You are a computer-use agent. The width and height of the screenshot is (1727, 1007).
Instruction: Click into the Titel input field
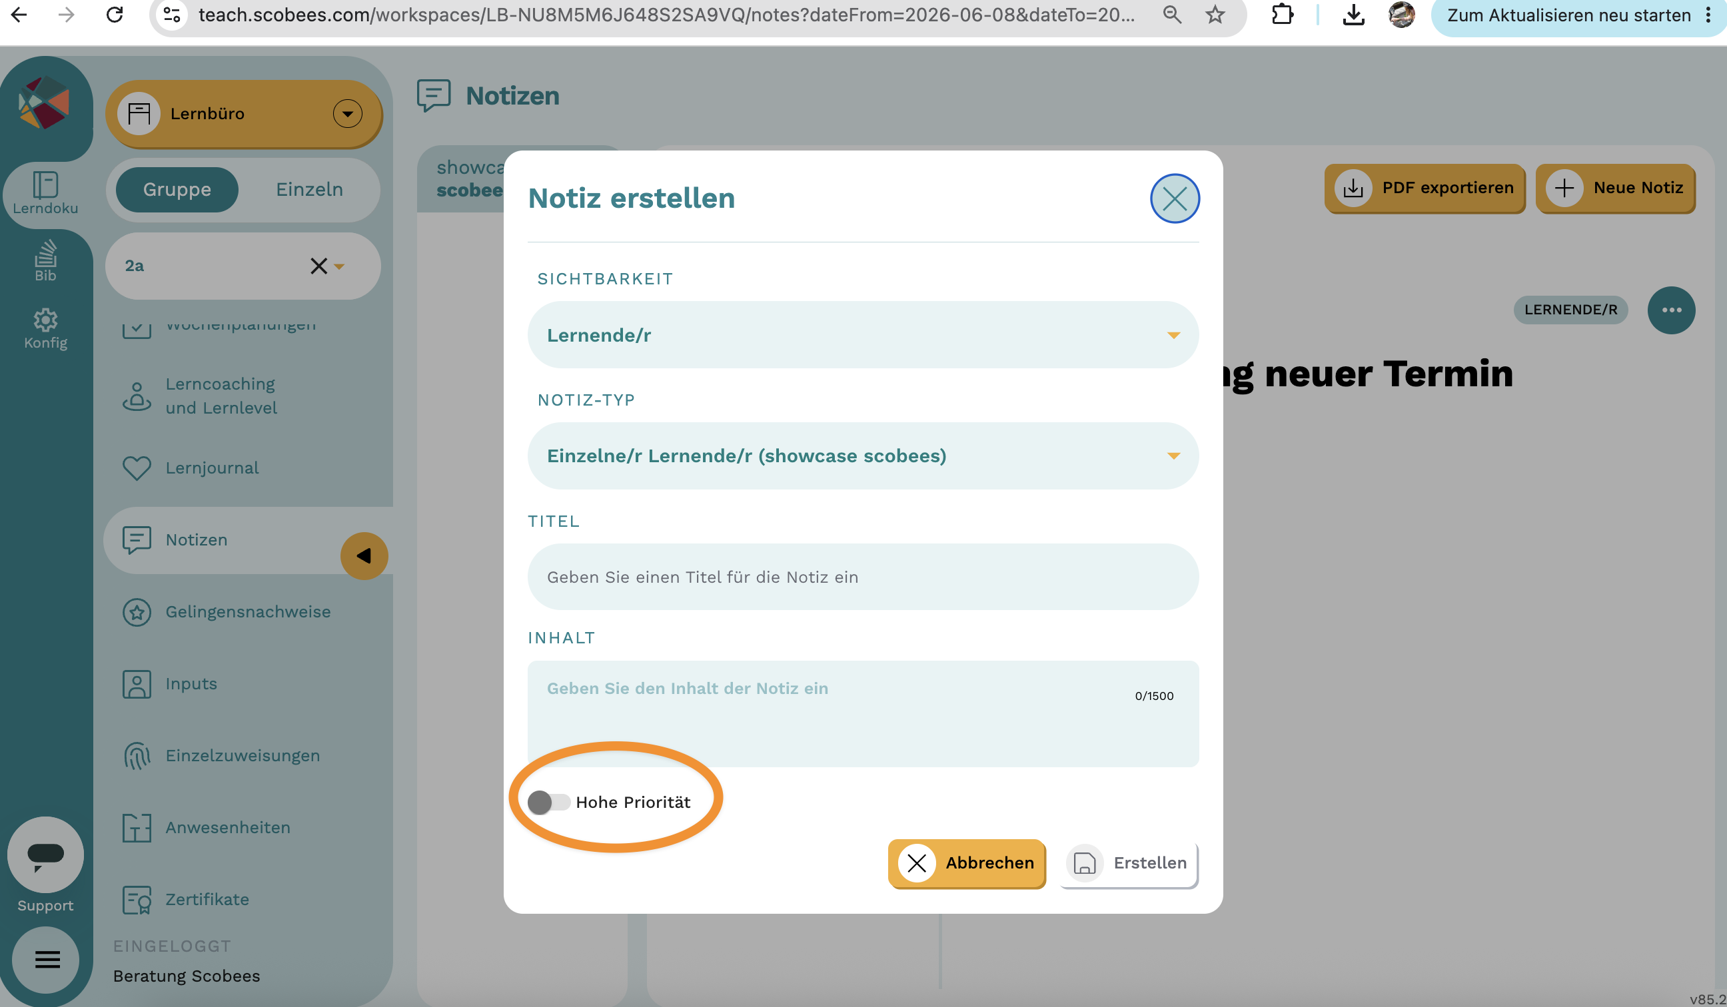[863, 577]
